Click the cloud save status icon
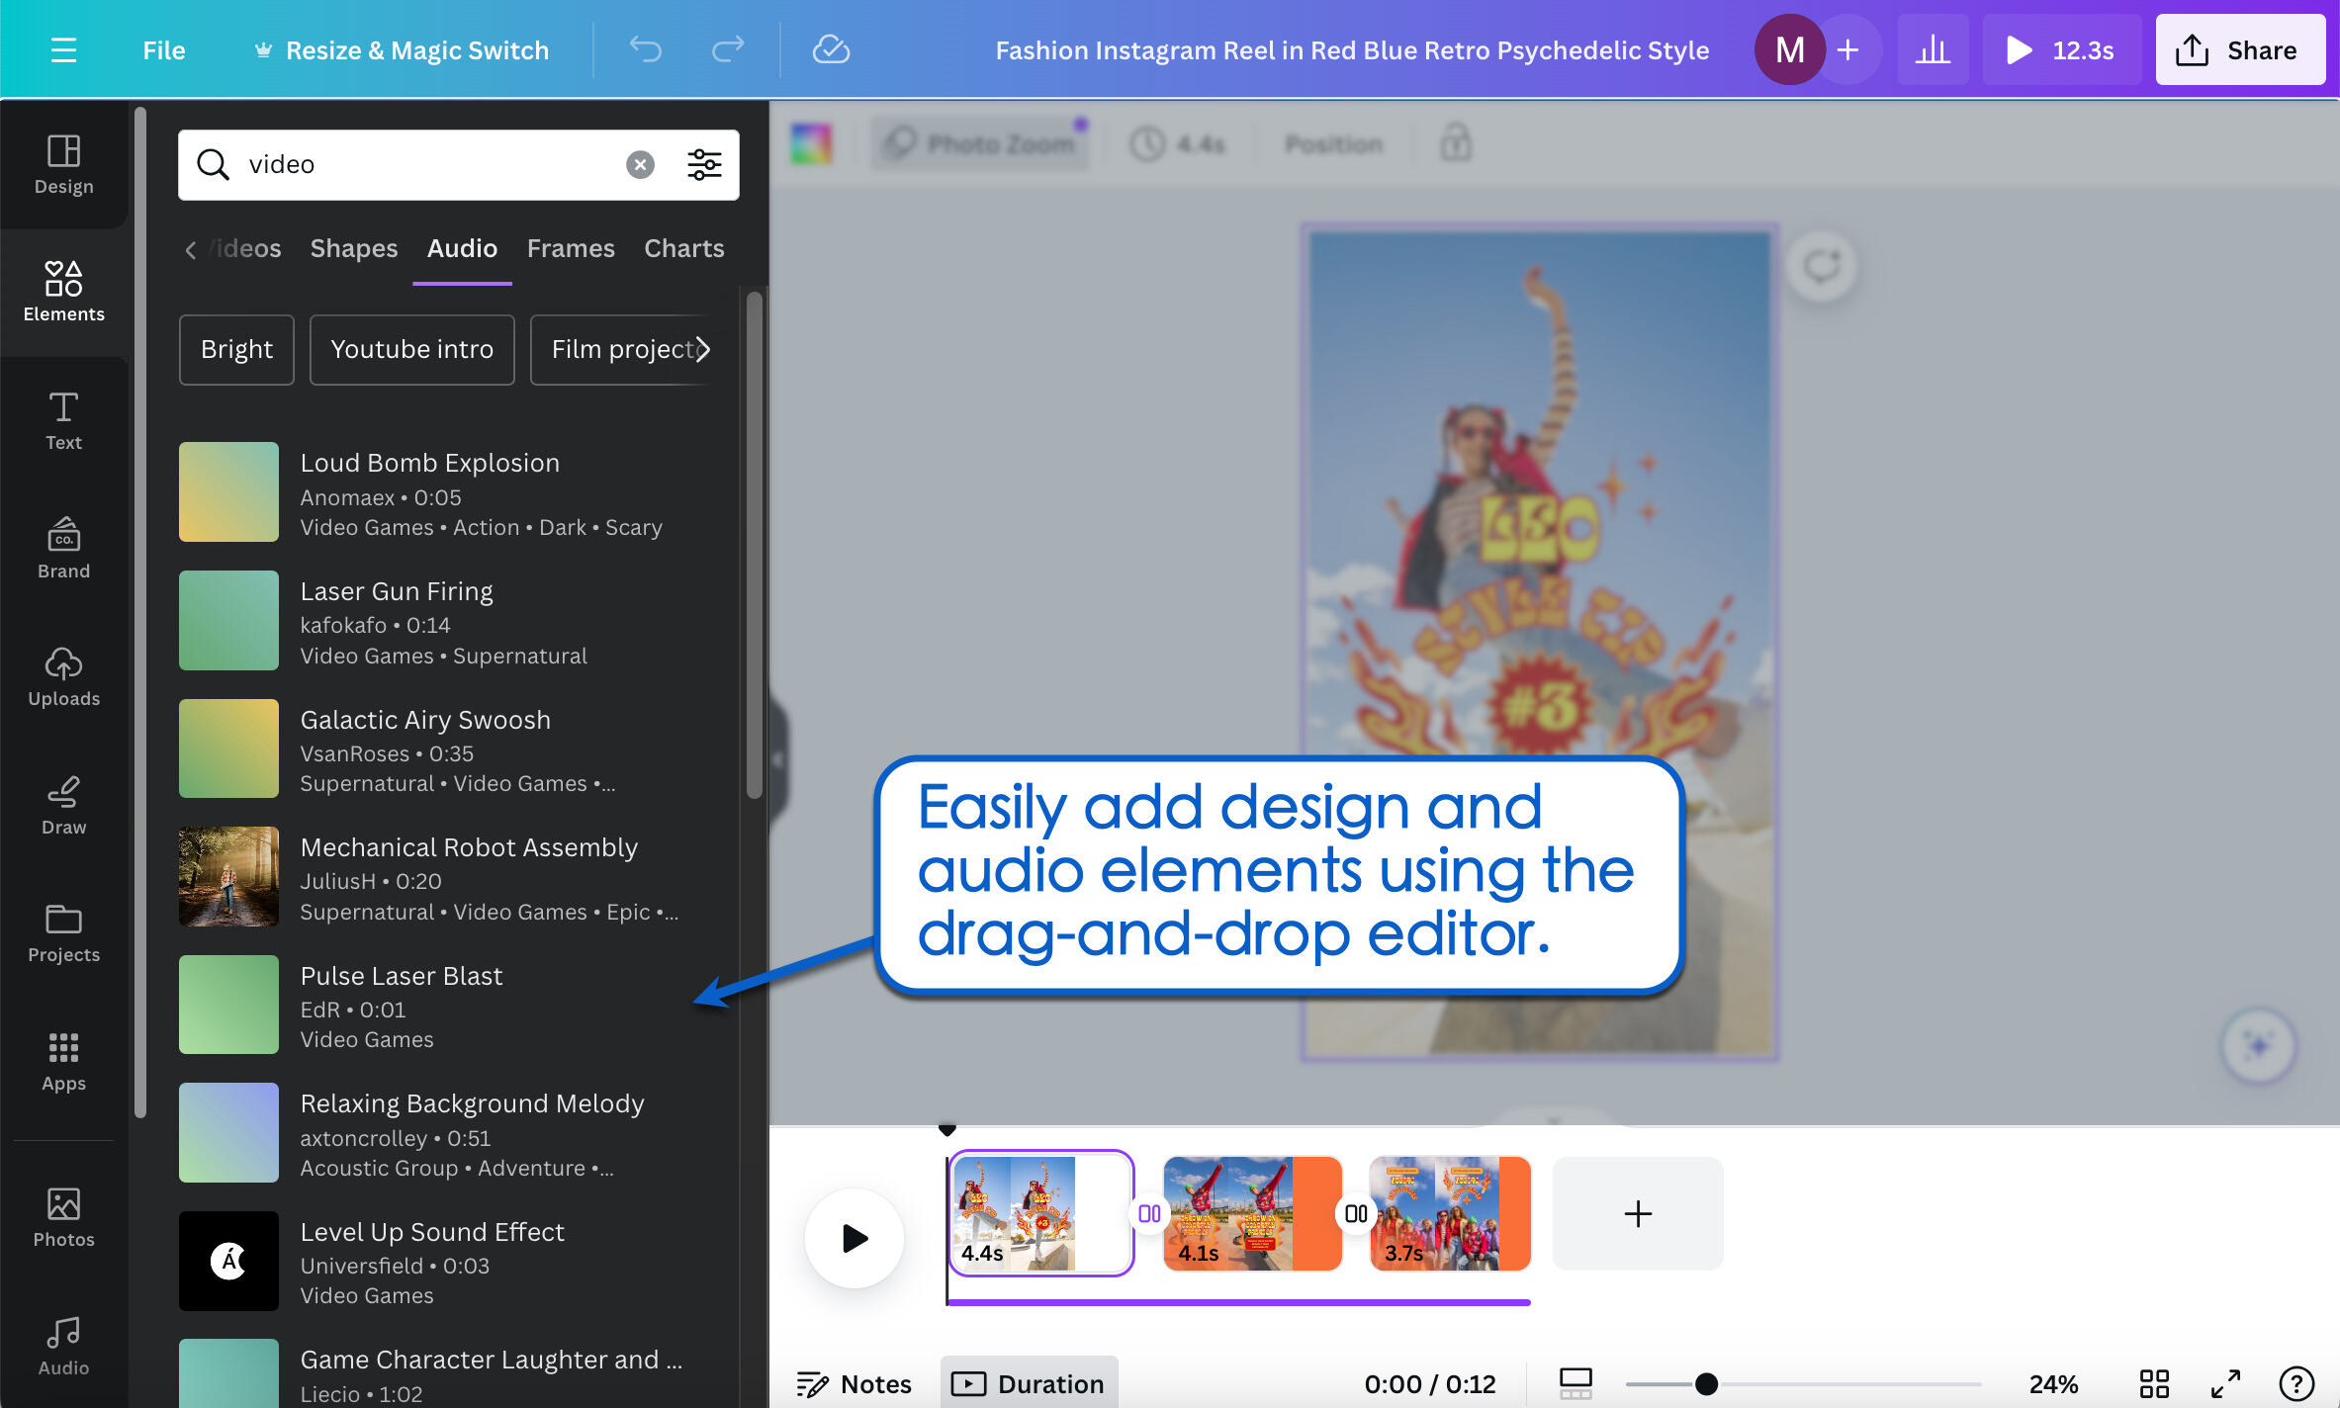Viewport: 2340px width, 1408px height. click(x=830, y=49)
